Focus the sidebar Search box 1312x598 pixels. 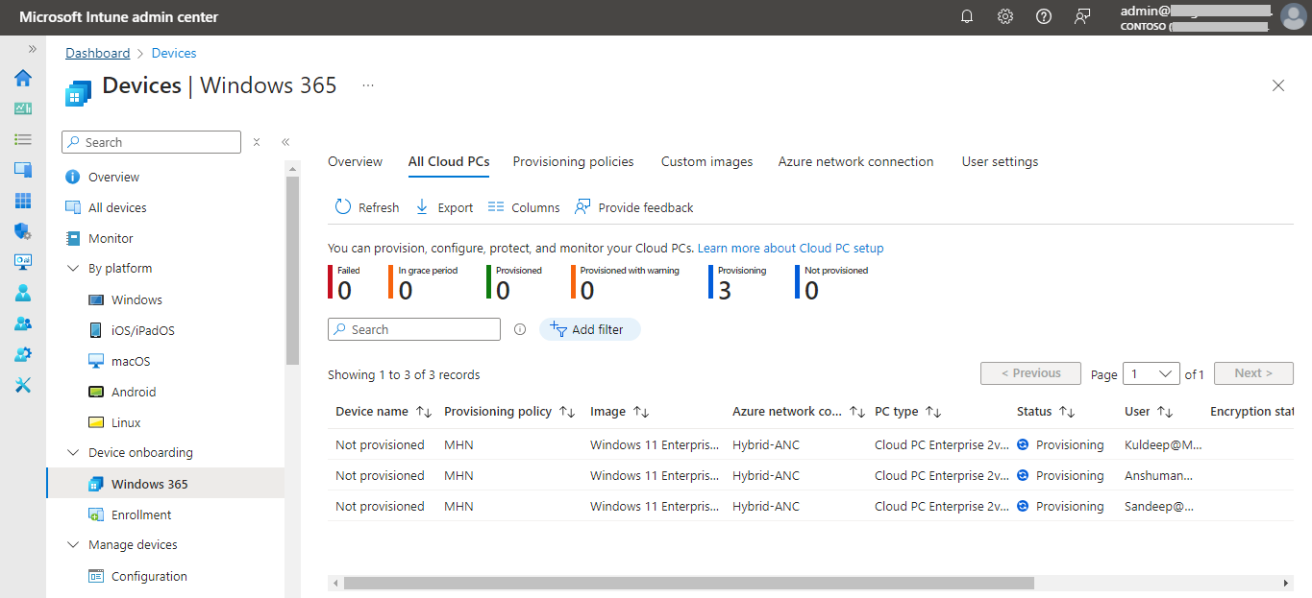151,142
